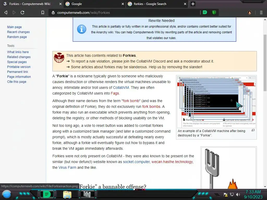The height and width of the screenshot is (200, 267).
Task: Switch to the forkies - Google Search tab
Action: 157,4
